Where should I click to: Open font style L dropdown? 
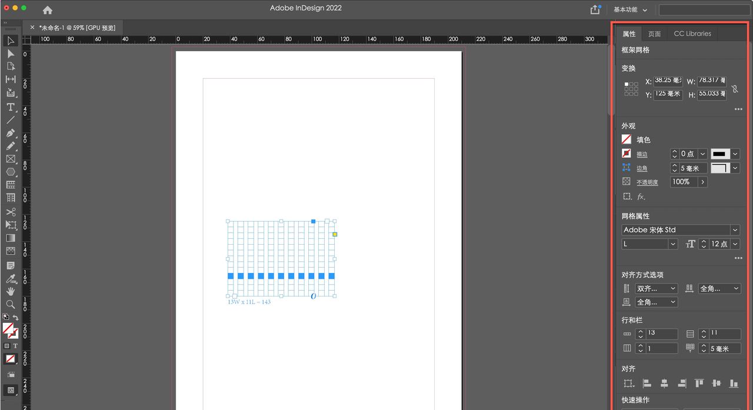[672, 244]
